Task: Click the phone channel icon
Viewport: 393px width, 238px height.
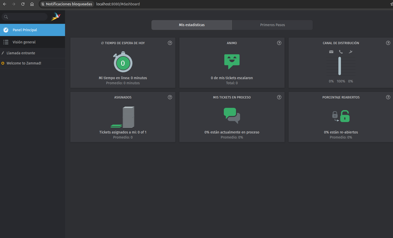Action: [341, 52]
